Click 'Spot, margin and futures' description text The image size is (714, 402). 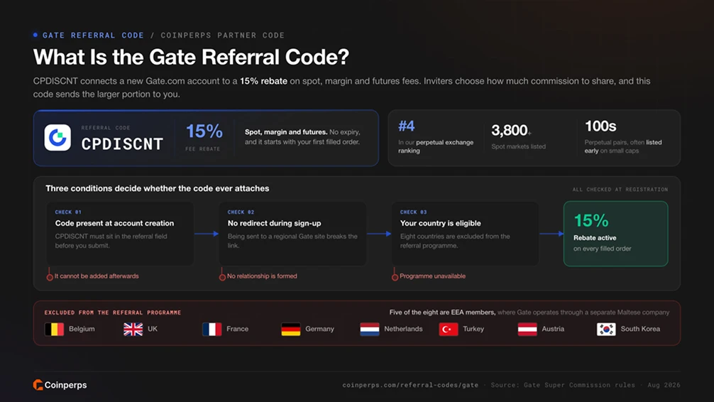pyautogui.click(x=302, y=137)
